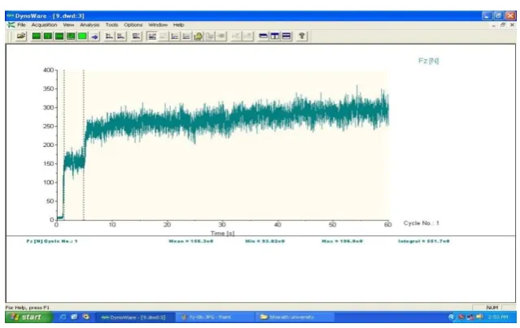
Task: Switch to the Paint taskbar button
Action: (x=215, y=317)
